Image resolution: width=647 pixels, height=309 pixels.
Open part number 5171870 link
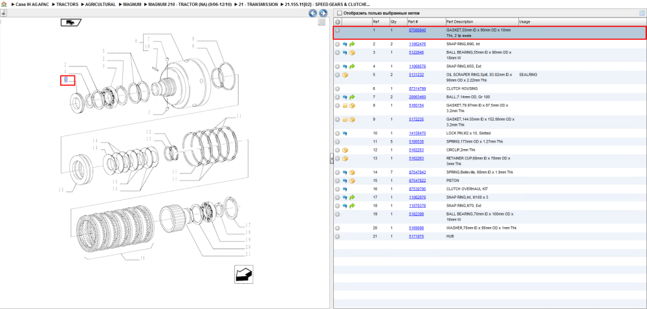point(416,237)
